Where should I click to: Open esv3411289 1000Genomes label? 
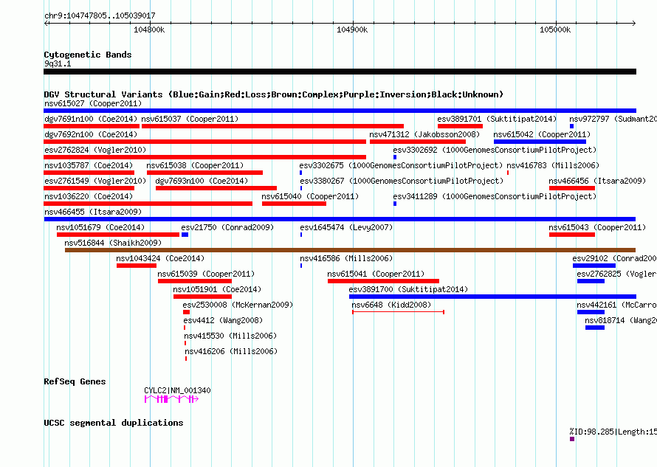click(x=495, y=196)
